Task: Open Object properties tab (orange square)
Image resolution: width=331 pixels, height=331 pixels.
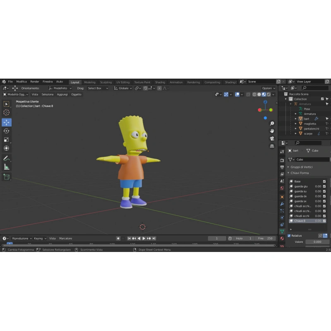Action: click(282, 197)
